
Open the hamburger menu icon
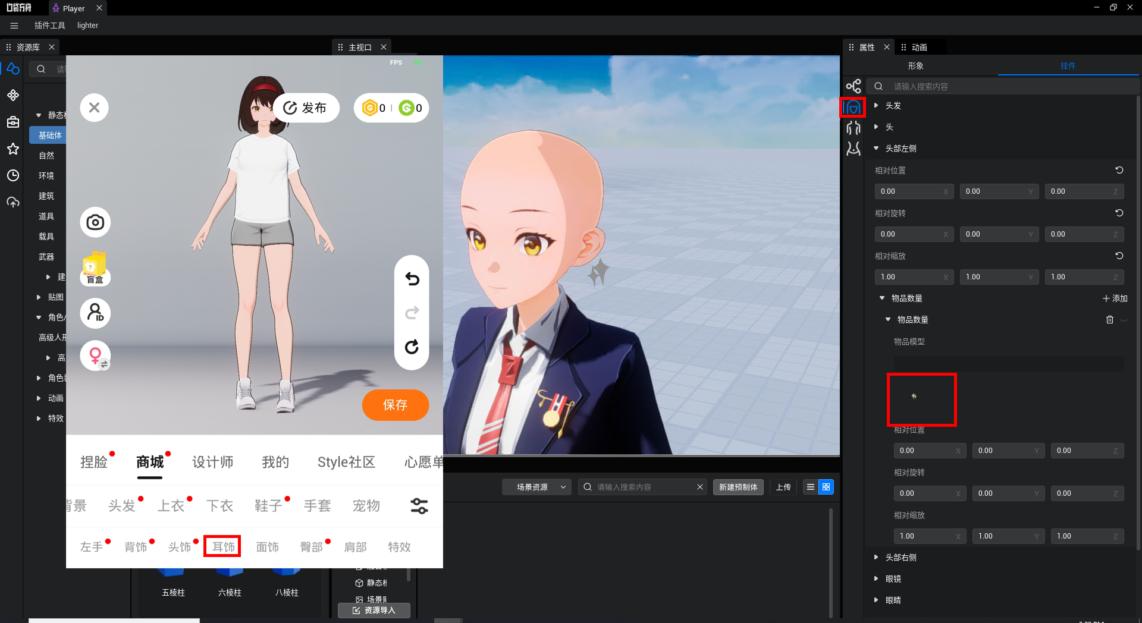[14, 26]
